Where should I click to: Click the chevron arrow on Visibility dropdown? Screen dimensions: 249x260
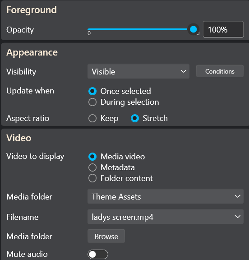pos(184,71)
